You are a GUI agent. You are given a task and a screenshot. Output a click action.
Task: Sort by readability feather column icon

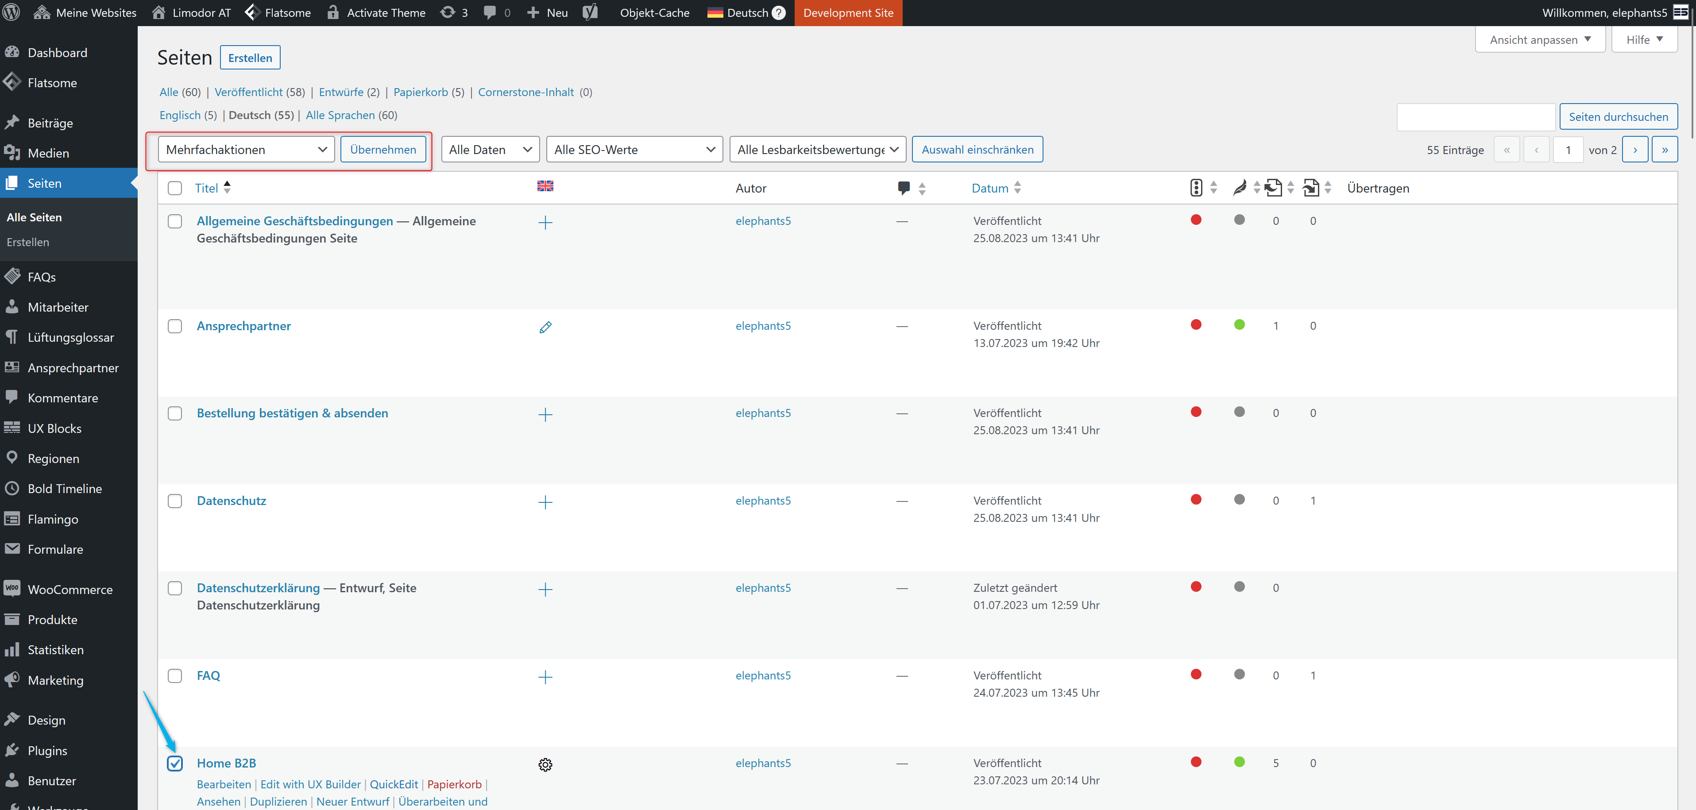pyautogui.click(x=1240, y=188)
